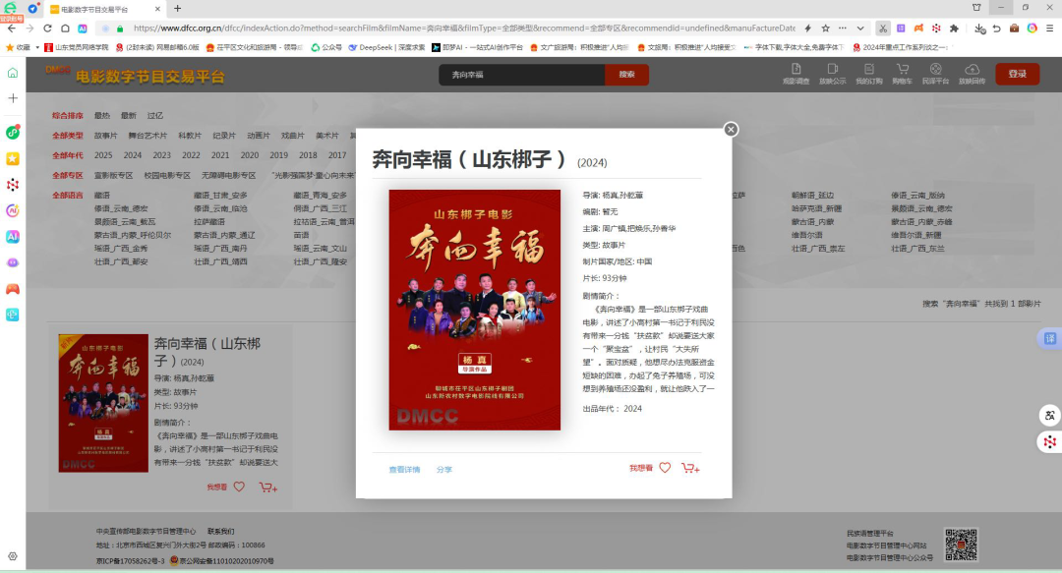Go to browser home page icon
This screenshot has height=573, width=1062.
coord(65,29)
